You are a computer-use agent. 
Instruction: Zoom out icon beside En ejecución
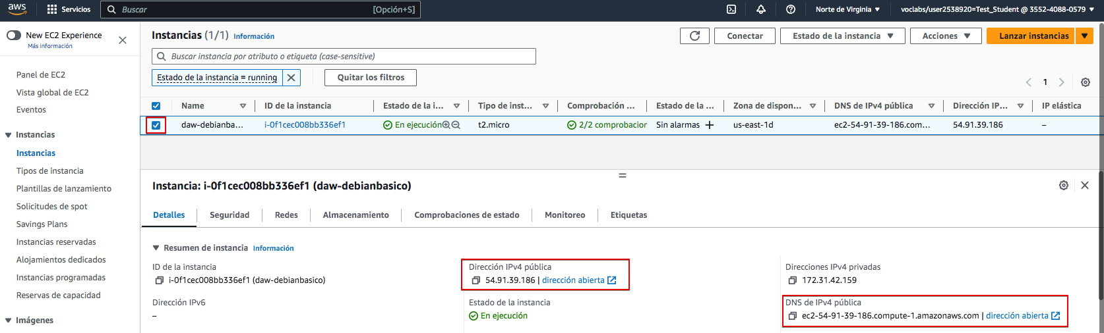point(456,125)
